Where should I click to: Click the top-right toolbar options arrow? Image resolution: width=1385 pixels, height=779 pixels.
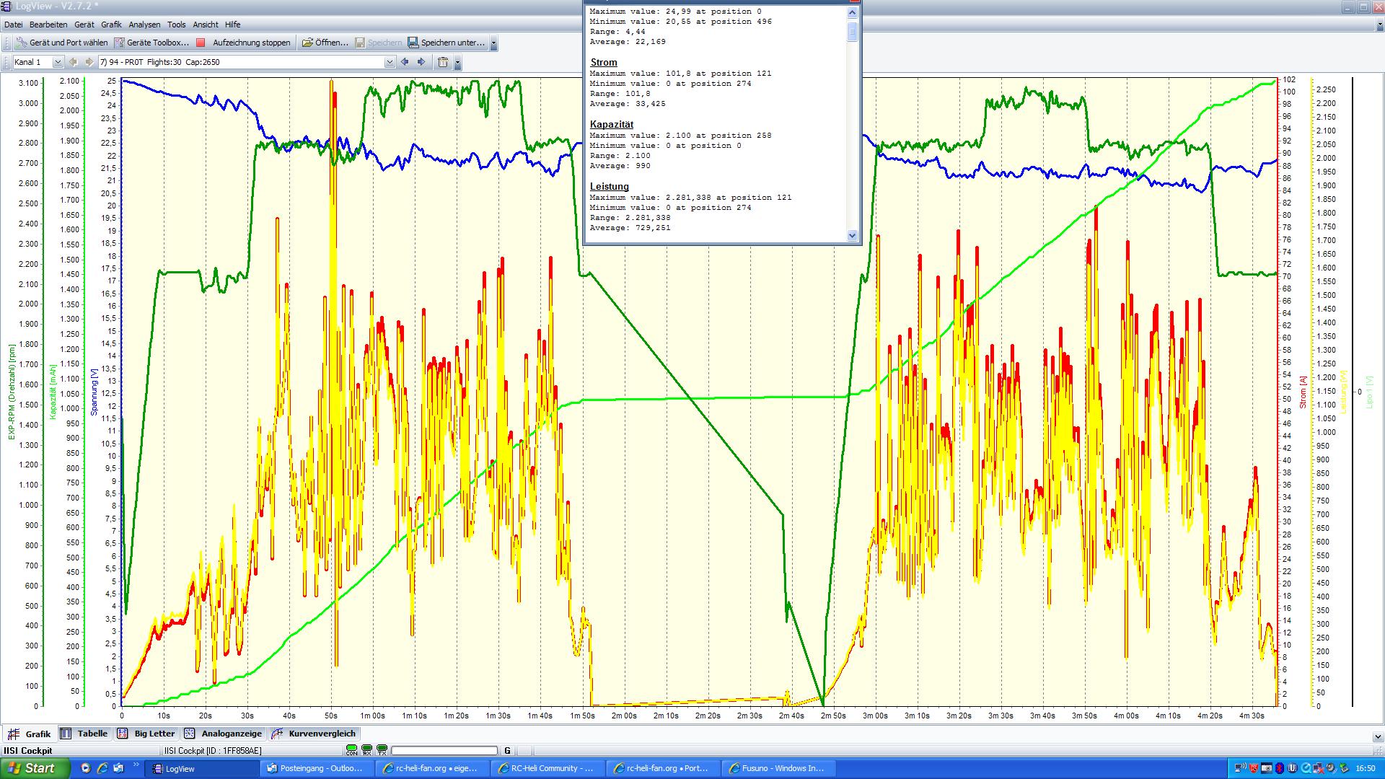point(1380,25)
